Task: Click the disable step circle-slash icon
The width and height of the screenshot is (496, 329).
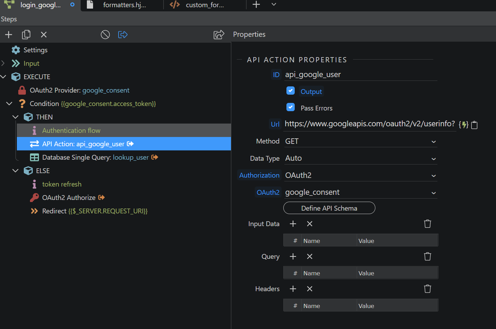Action: (x=105, y=35)
